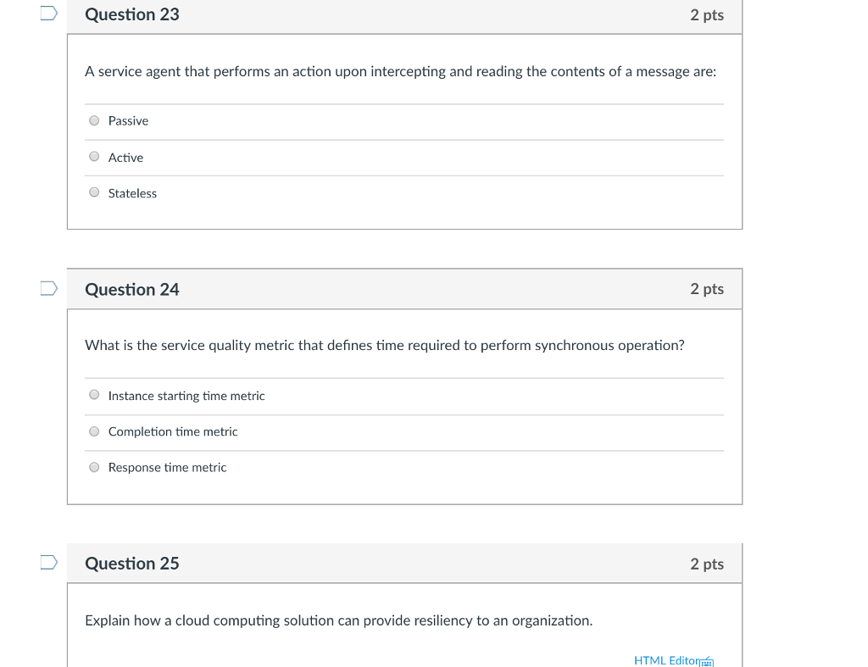The image size is (868, 667).
Task: Pick Instance starting time metric option
Action: (x=94, y=395)
